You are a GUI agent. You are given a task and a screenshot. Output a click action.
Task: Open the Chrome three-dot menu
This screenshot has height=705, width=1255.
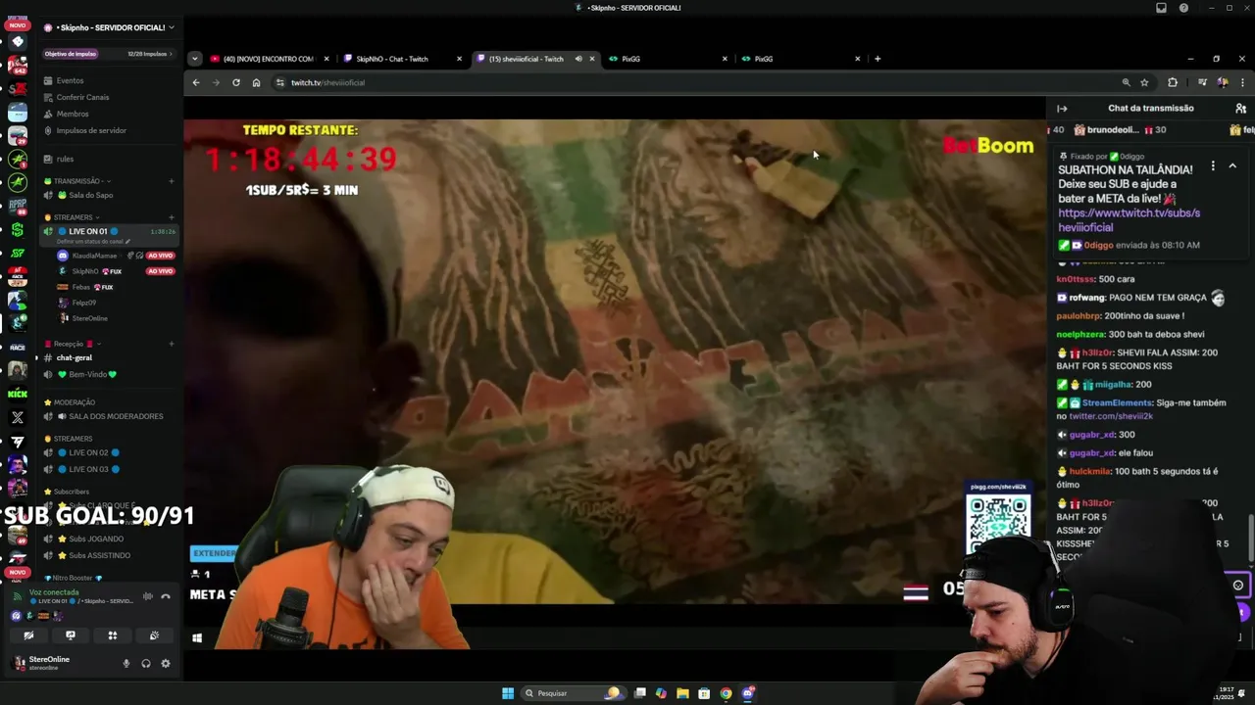pyautogui.click(x=1242, y=82)
